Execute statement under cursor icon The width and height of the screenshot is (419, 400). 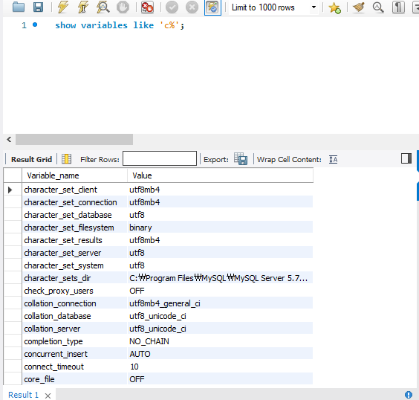pyautogui.click(x=83, y=7)
